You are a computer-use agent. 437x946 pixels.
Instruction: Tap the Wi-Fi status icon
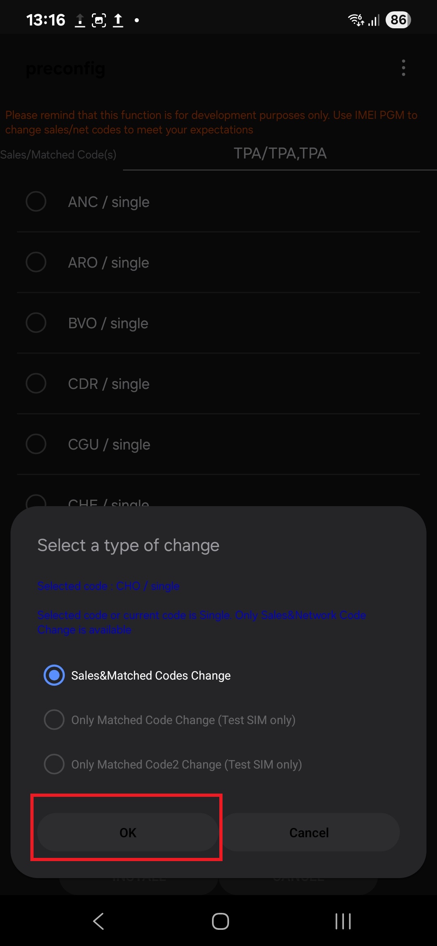356,20
